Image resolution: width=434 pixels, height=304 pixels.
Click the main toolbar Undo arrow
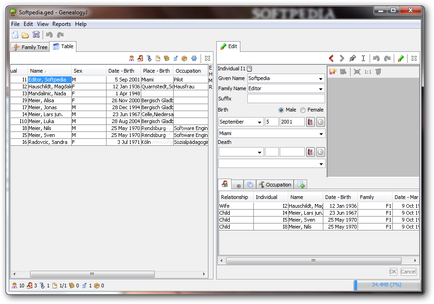(50, 35)
